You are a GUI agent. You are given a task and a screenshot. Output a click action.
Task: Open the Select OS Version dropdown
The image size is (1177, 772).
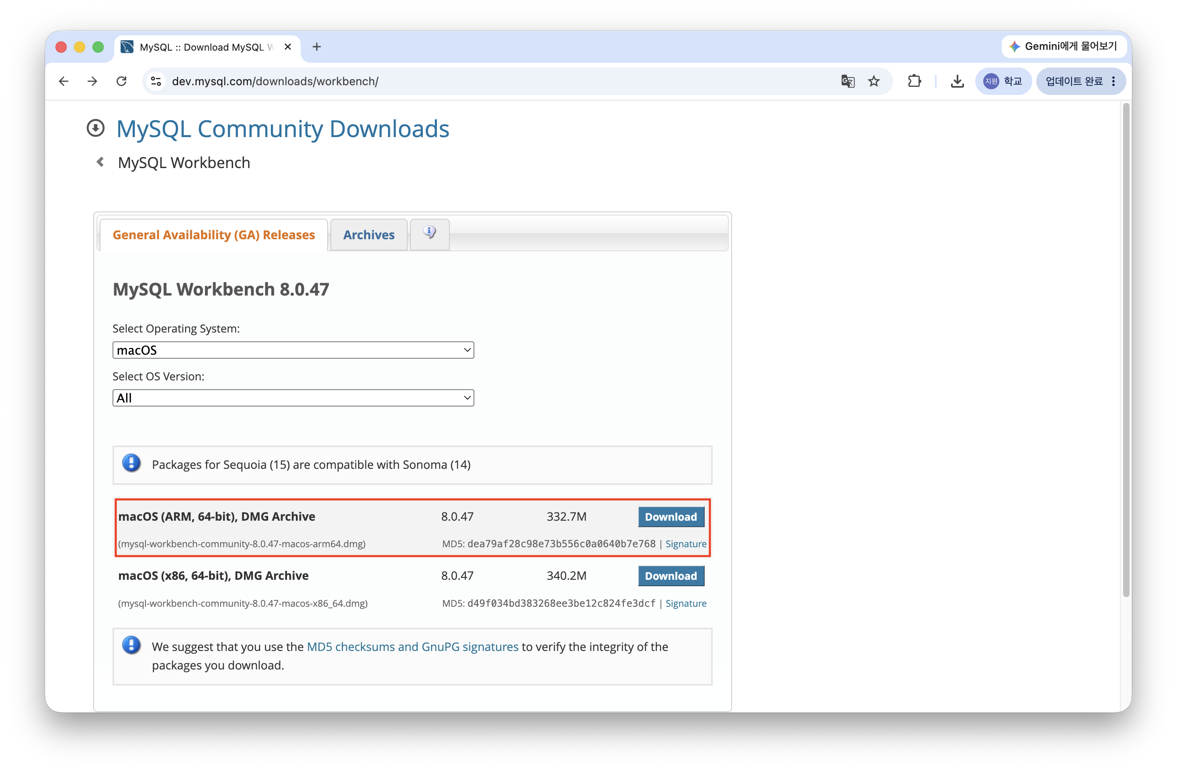click(x=293, y=398)
